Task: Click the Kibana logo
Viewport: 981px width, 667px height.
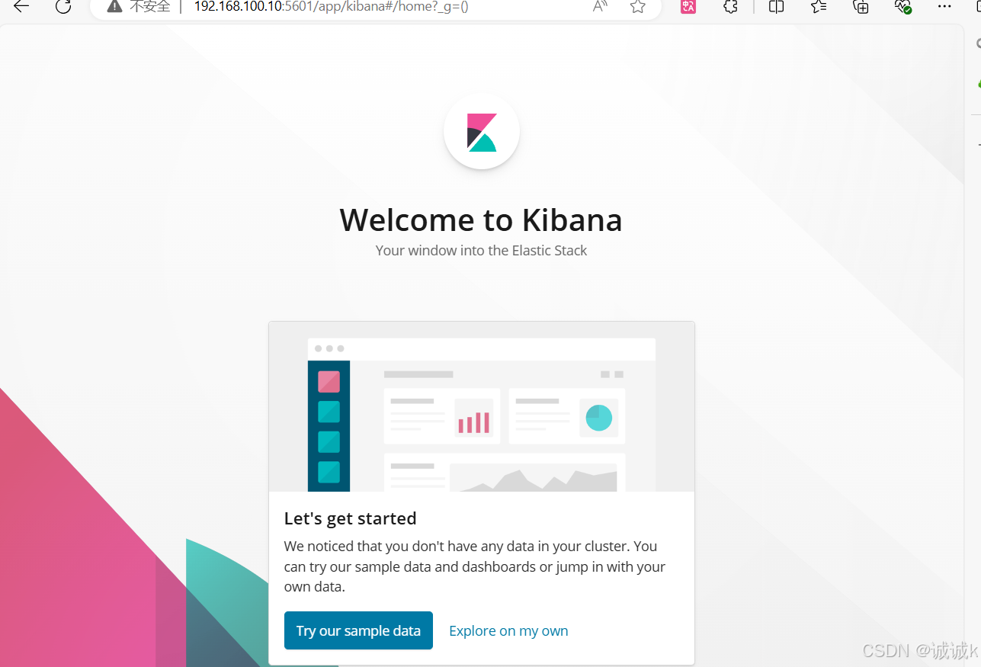Action: (x=482, y=132)
